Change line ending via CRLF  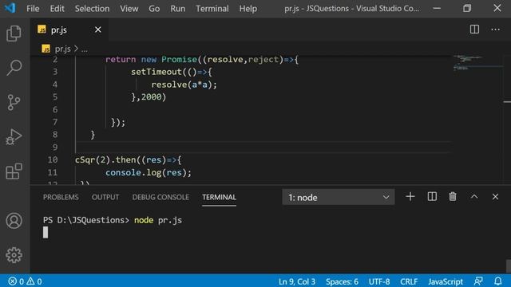point(409,281)
